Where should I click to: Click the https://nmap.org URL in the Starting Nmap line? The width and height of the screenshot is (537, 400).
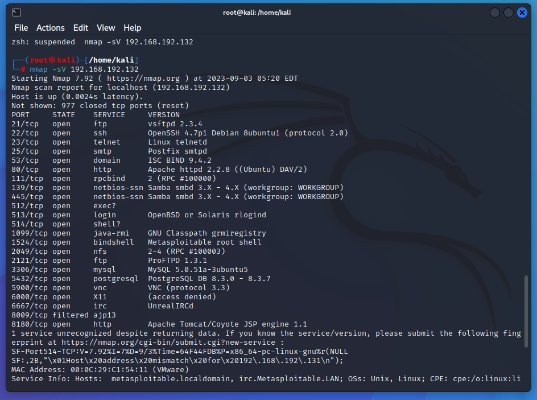[x=143, y=79]
